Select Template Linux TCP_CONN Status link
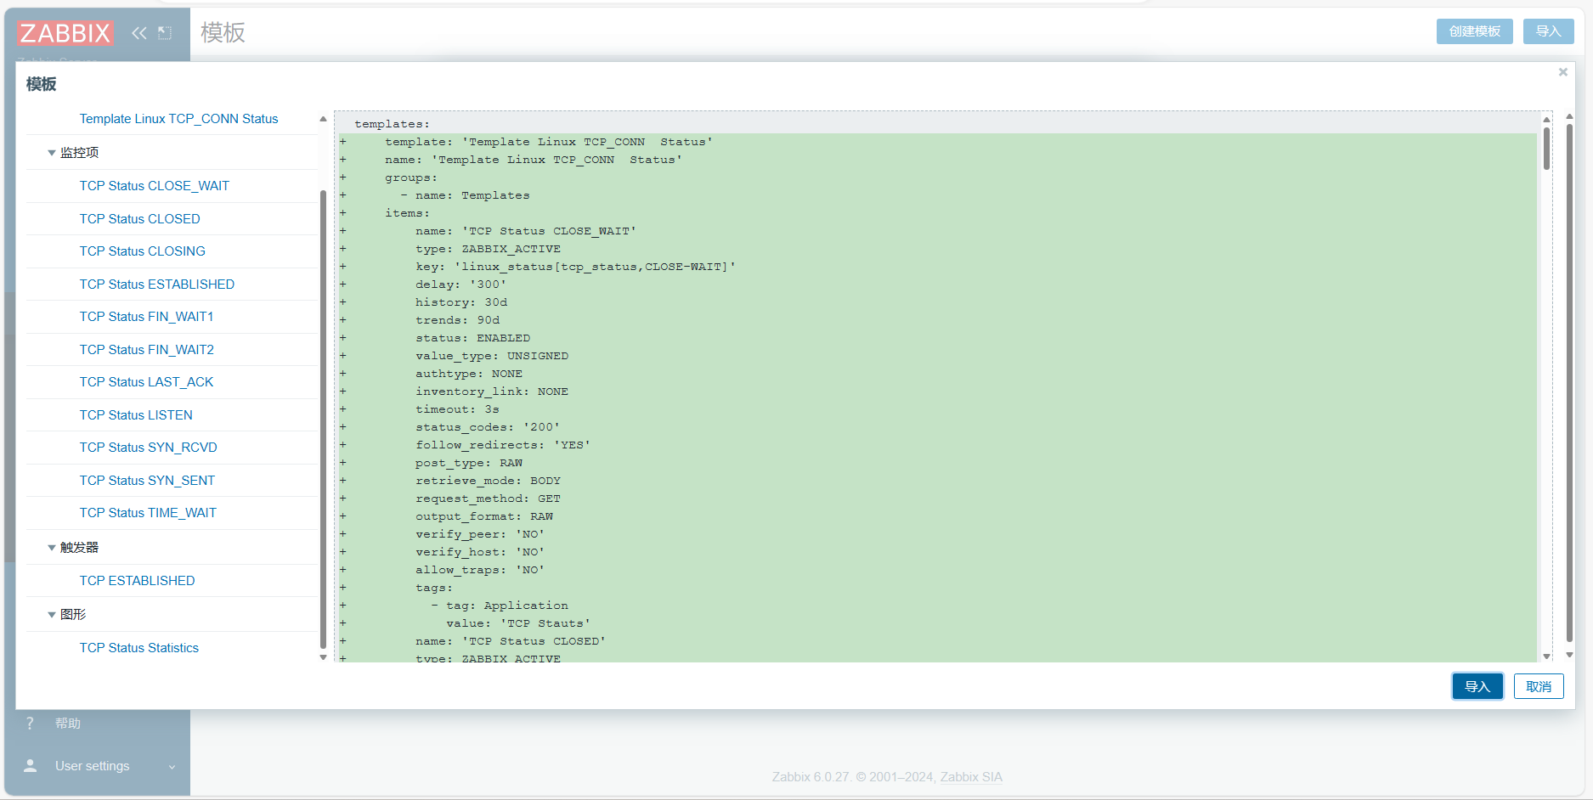 click(x=178, y=119)
